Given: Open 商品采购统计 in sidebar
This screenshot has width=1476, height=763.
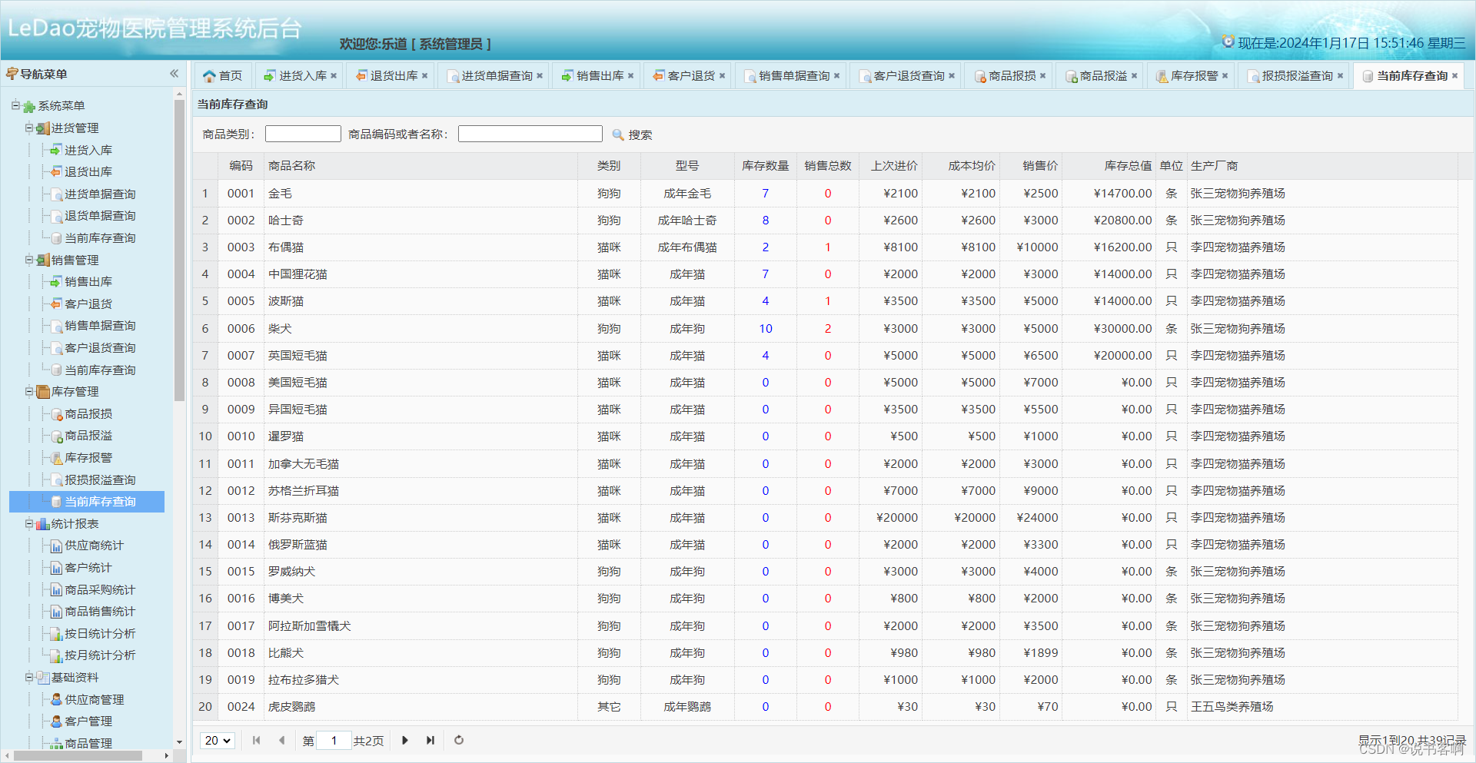Looking at the screenshot, I should 99,589.
